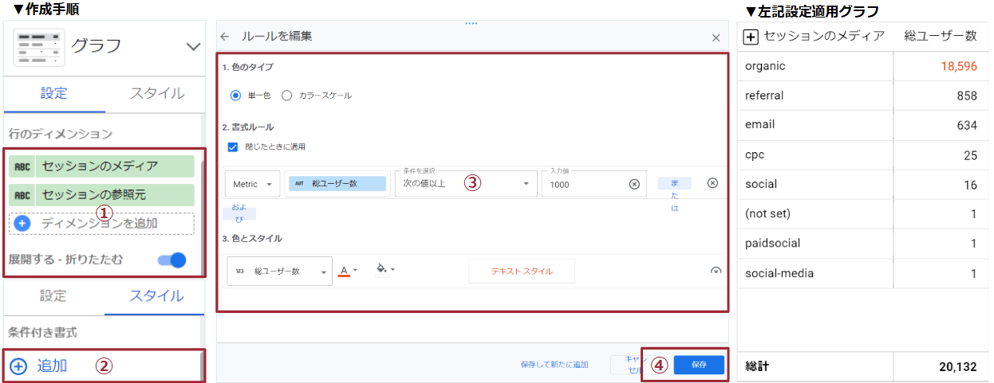The height and width of the screenshot is (383, 994).
Task: Select the 単一色 radio button
Action: tap(235, 96)
